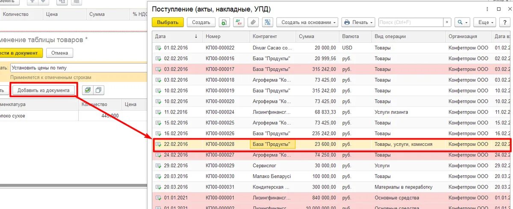Open the Еще menu dropdown
This screenshot has width=513, height=209.
(485, 22)
